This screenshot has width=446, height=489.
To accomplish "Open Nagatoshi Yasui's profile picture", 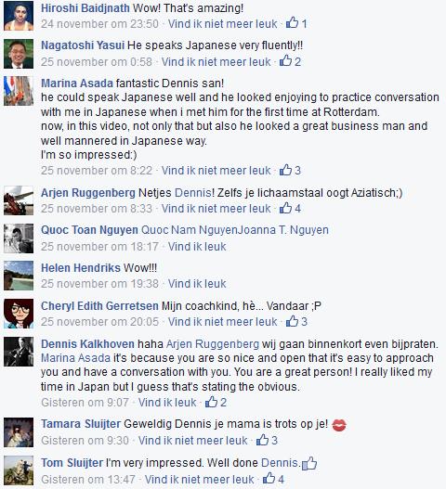I will 19,54.
